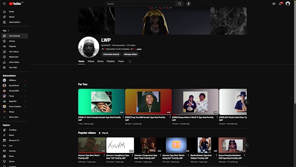
Task: Click Customize channel button
Action: (x=111, y=54)
